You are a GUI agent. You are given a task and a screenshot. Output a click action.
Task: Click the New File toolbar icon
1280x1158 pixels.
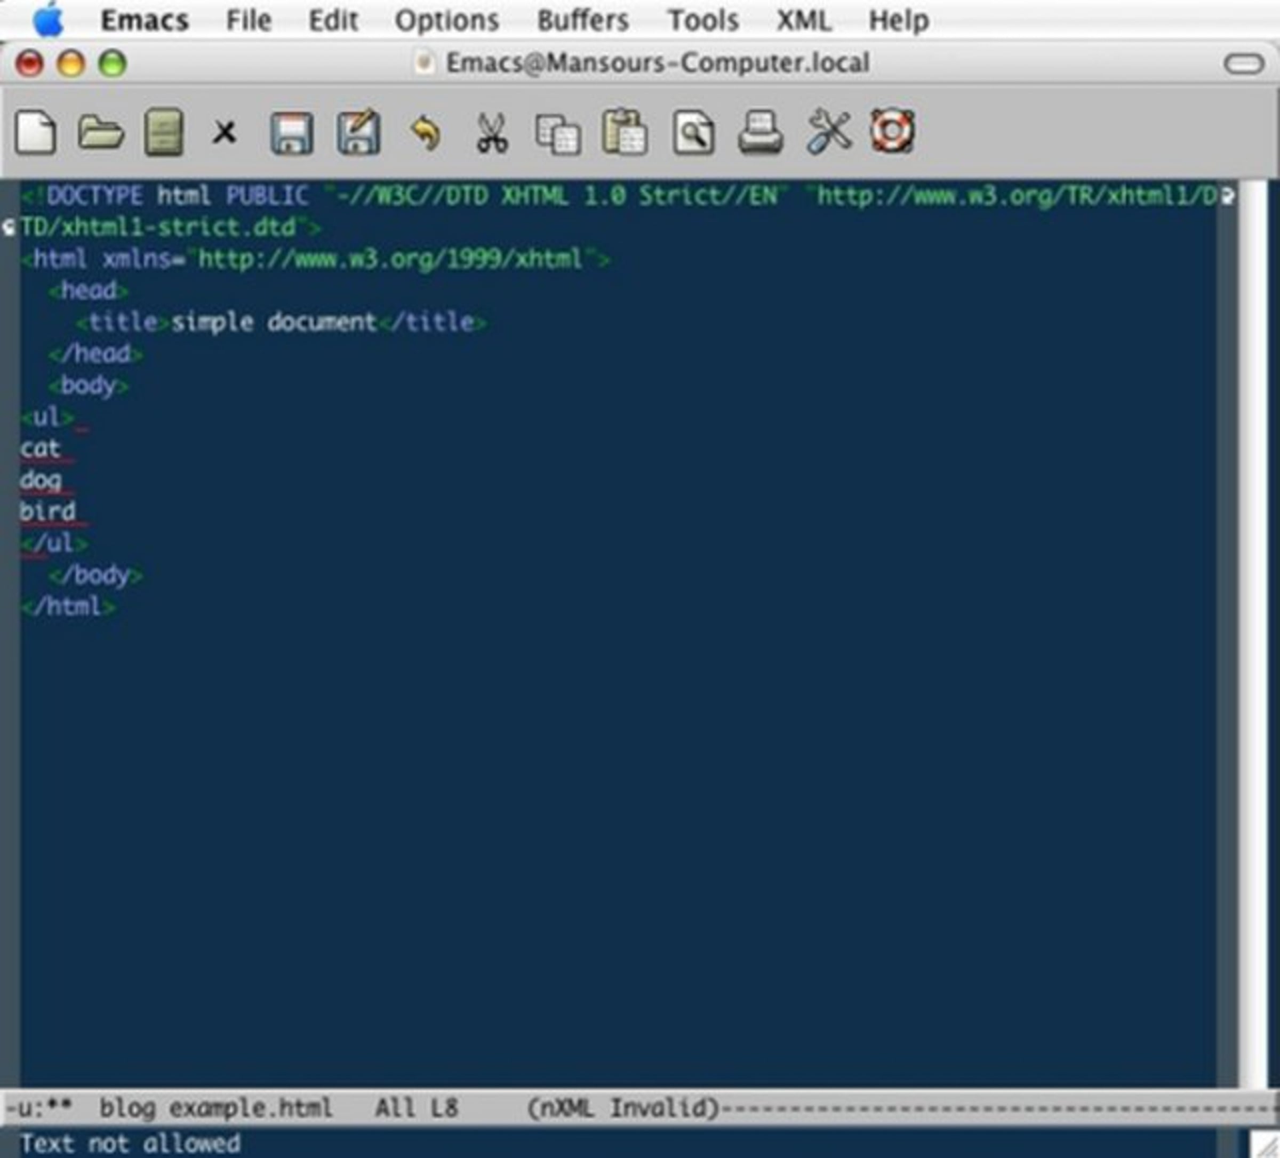click(36, 132)
